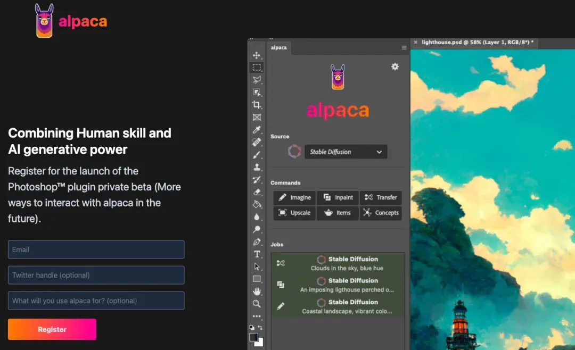Select the Horizontal Type tool
The height and width of the screenshot is (350, 575).
257,254
